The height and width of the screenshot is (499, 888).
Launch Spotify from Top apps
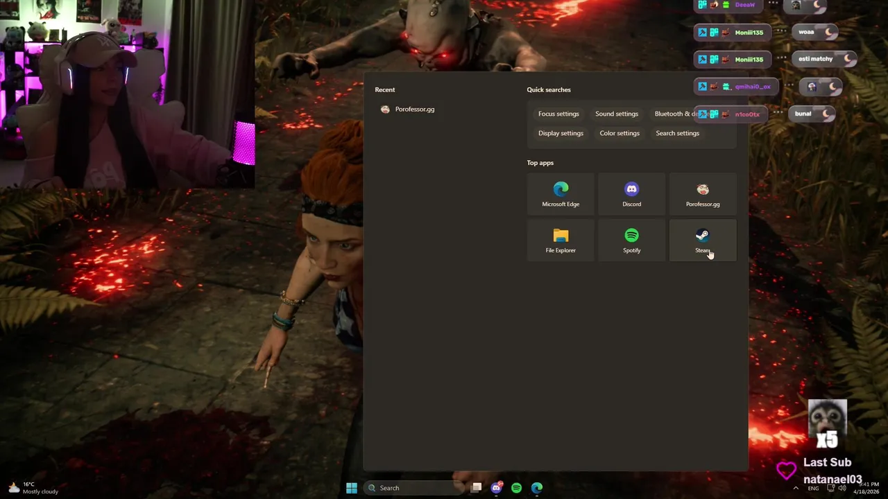coord(631,240)
